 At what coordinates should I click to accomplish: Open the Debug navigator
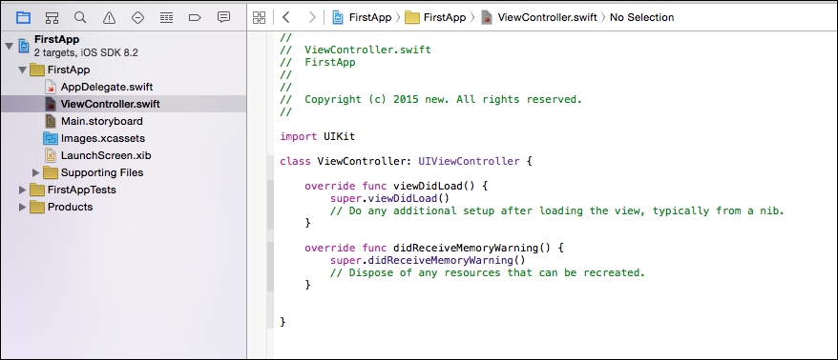166,17
